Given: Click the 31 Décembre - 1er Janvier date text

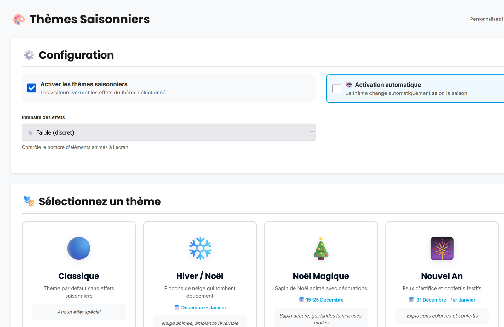Looking at the screenshot, I should 446,300.
